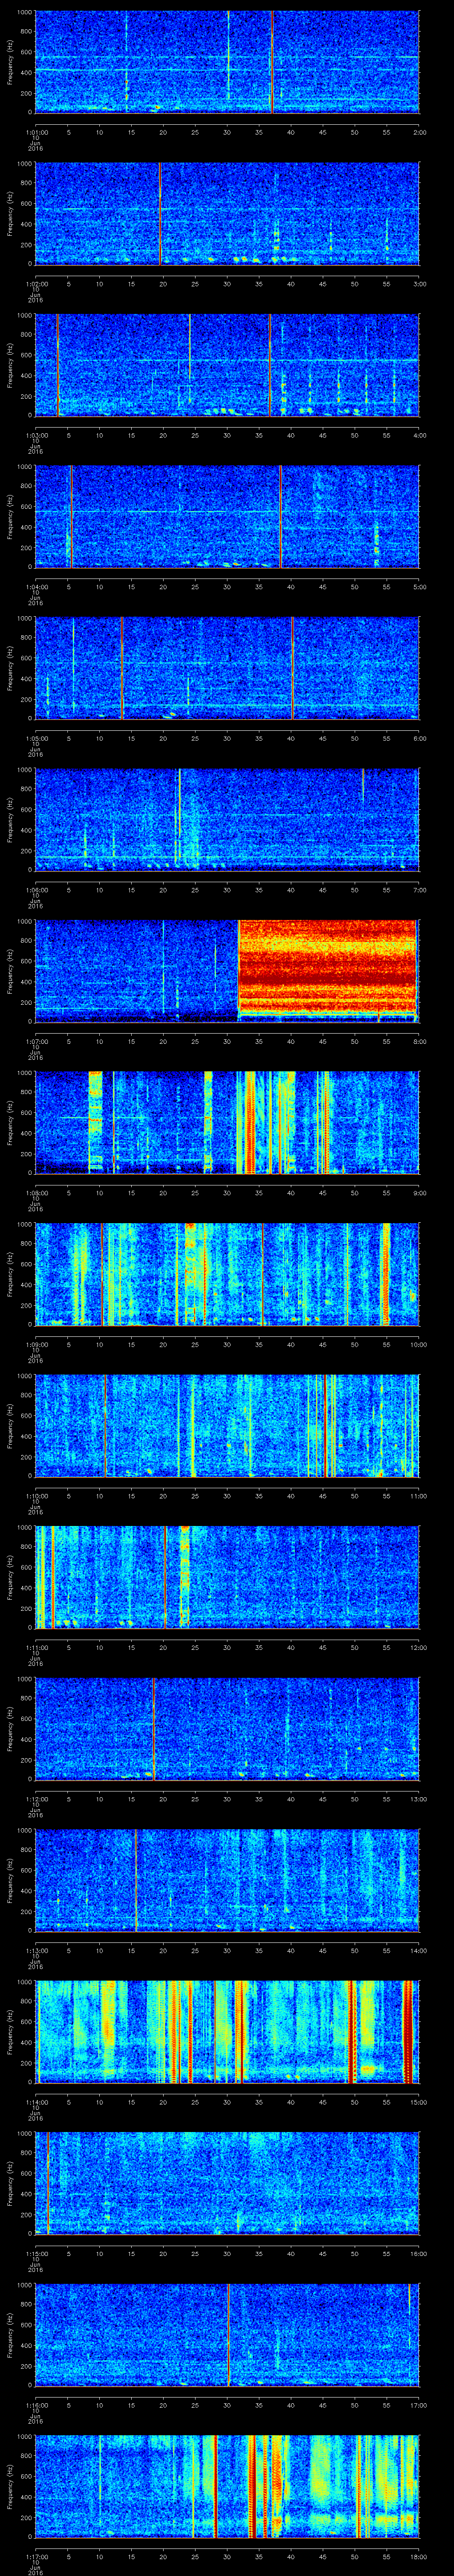Click the 7:00 end time label
Viewport: 454px width, 2576px height.
point(419,890)
